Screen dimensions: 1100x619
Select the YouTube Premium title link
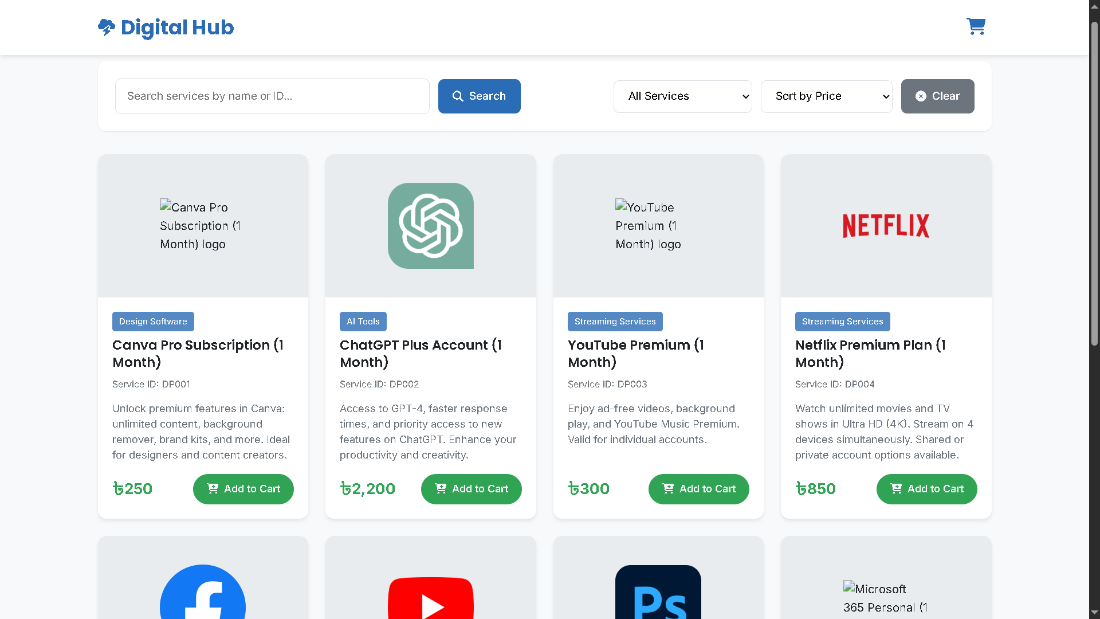tap(635, 353)
